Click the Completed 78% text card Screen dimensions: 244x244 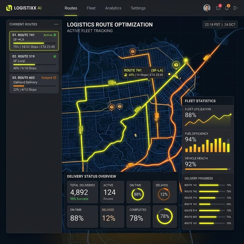pos(139,217)
